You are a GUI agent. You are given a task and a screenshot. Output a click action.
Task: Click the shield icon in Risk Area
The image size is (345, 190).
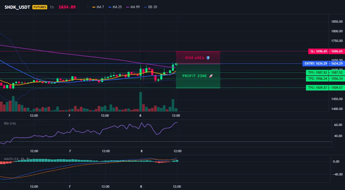click(x=208, y=58)
